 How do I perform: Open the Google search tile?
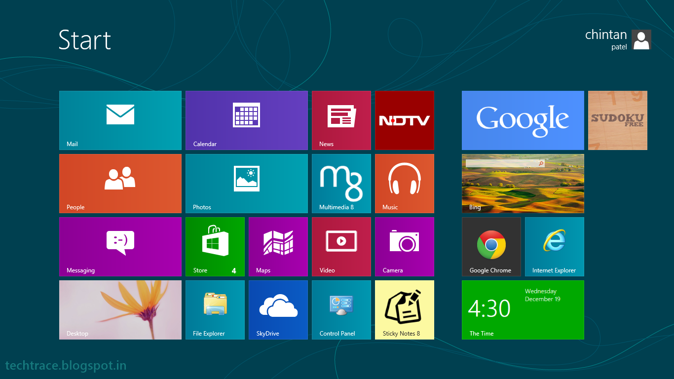point(523,120)
